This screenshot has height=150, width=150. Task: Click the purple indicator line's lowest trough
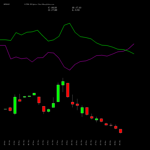(70, 70)
